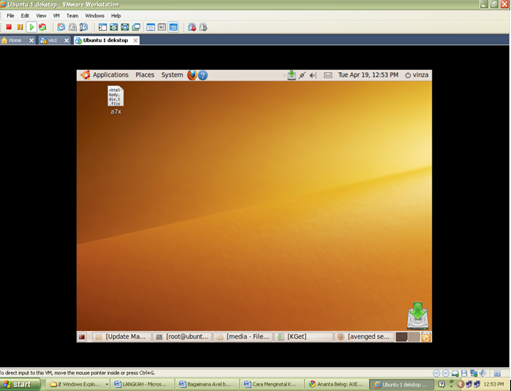Restore the avenged se... Firefox window
The image size is (511, 391).
coord(364,336)
